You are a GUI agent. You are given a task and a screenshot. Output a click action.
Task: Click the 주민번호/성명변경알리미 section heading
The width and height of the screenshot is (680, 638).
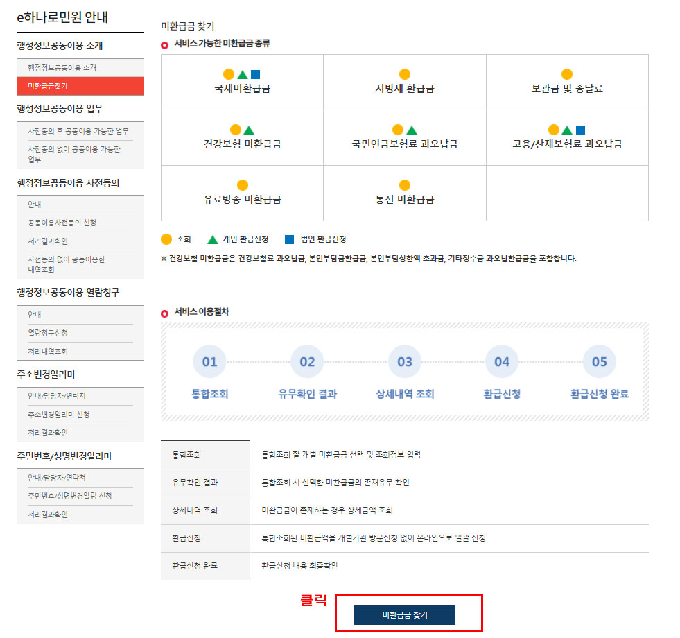[x=64, y=456]
